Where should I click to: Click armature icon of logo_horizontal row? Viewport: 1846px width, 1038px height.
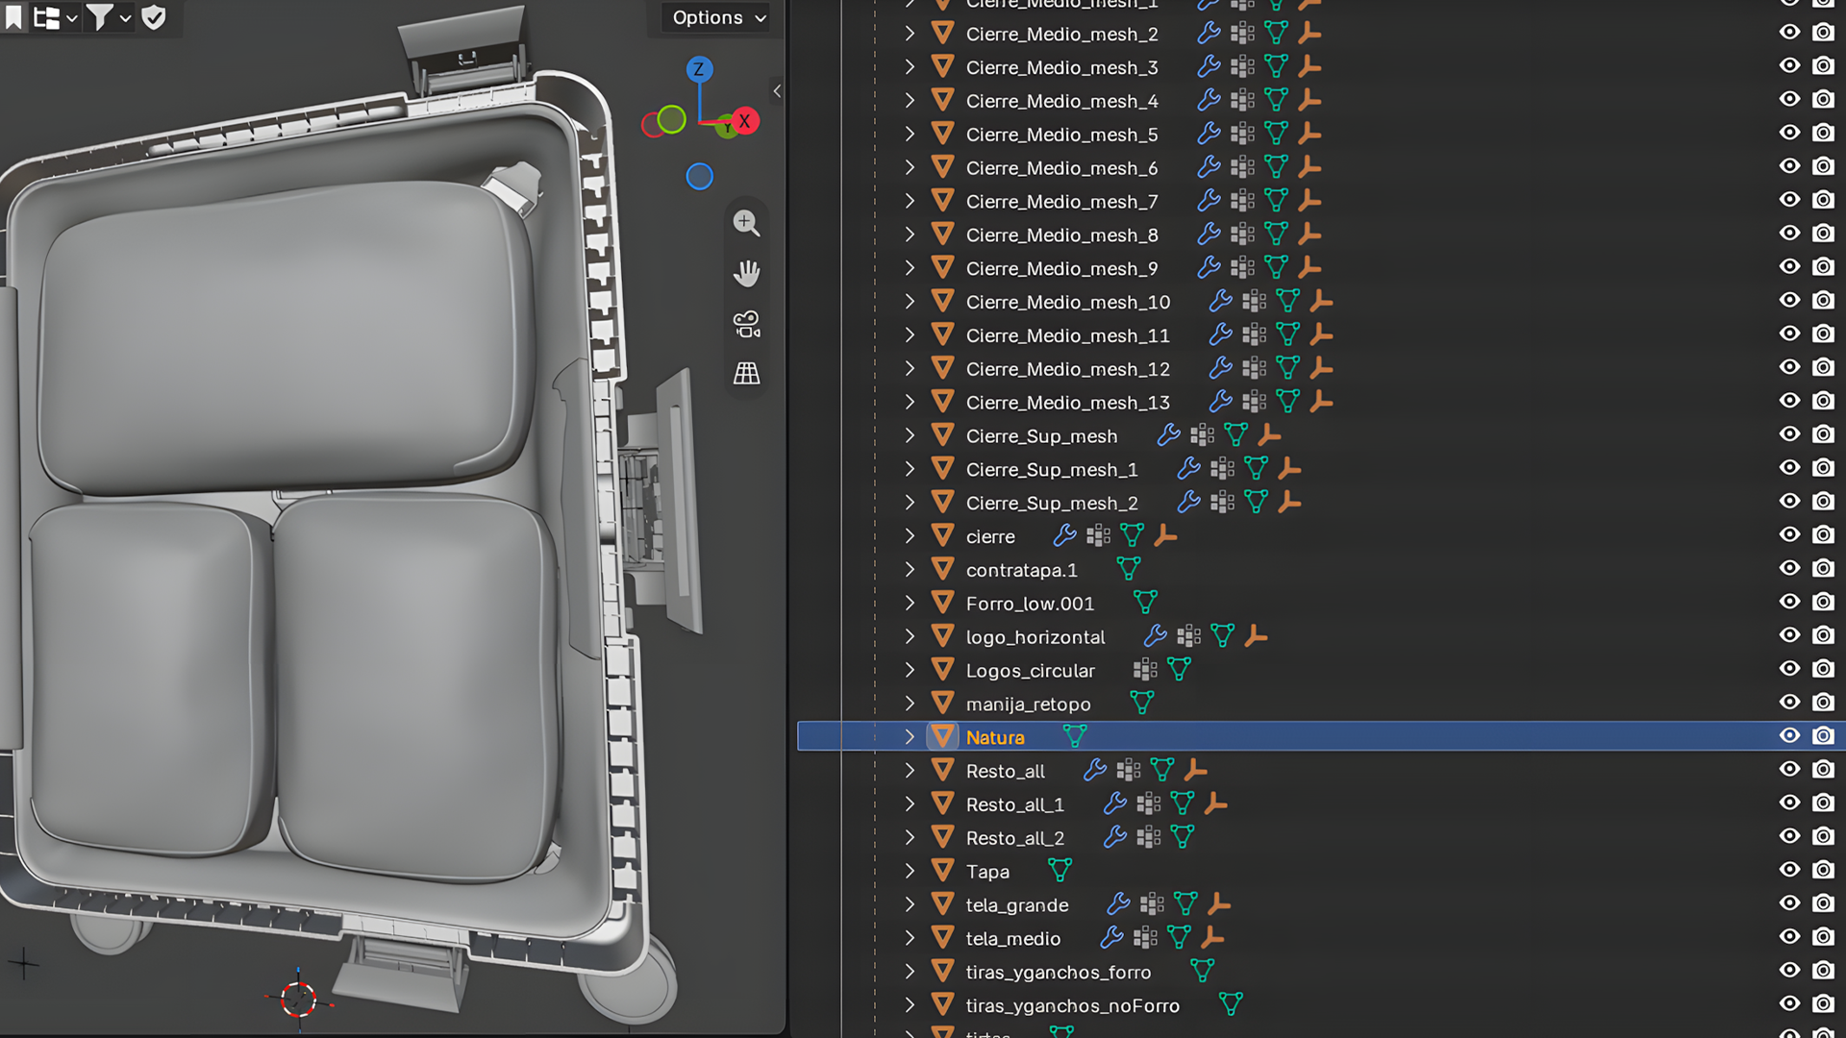click(1256, 636)
